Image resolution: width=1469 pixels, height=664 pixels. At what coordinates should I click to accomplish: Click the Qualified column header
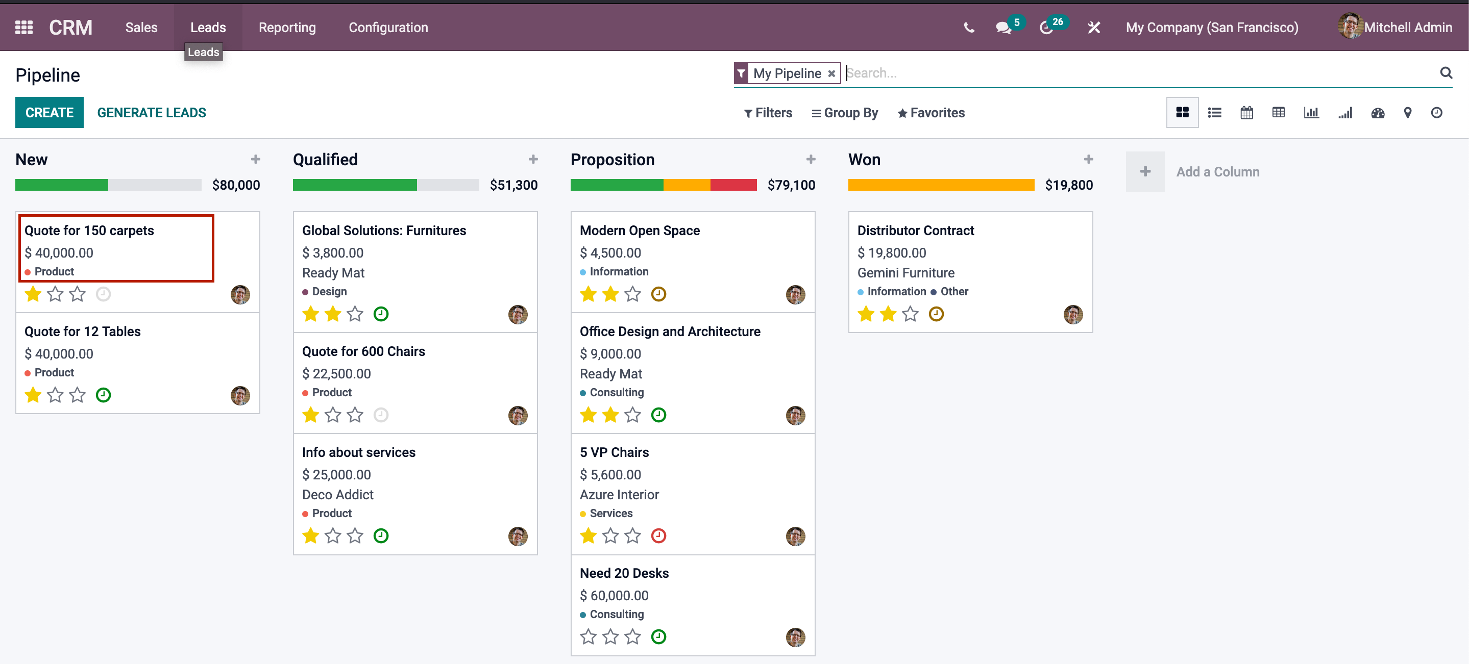326,159
